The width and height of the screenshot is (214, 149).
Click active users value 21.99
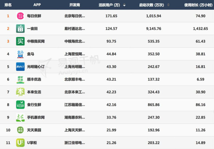(112, 130)
